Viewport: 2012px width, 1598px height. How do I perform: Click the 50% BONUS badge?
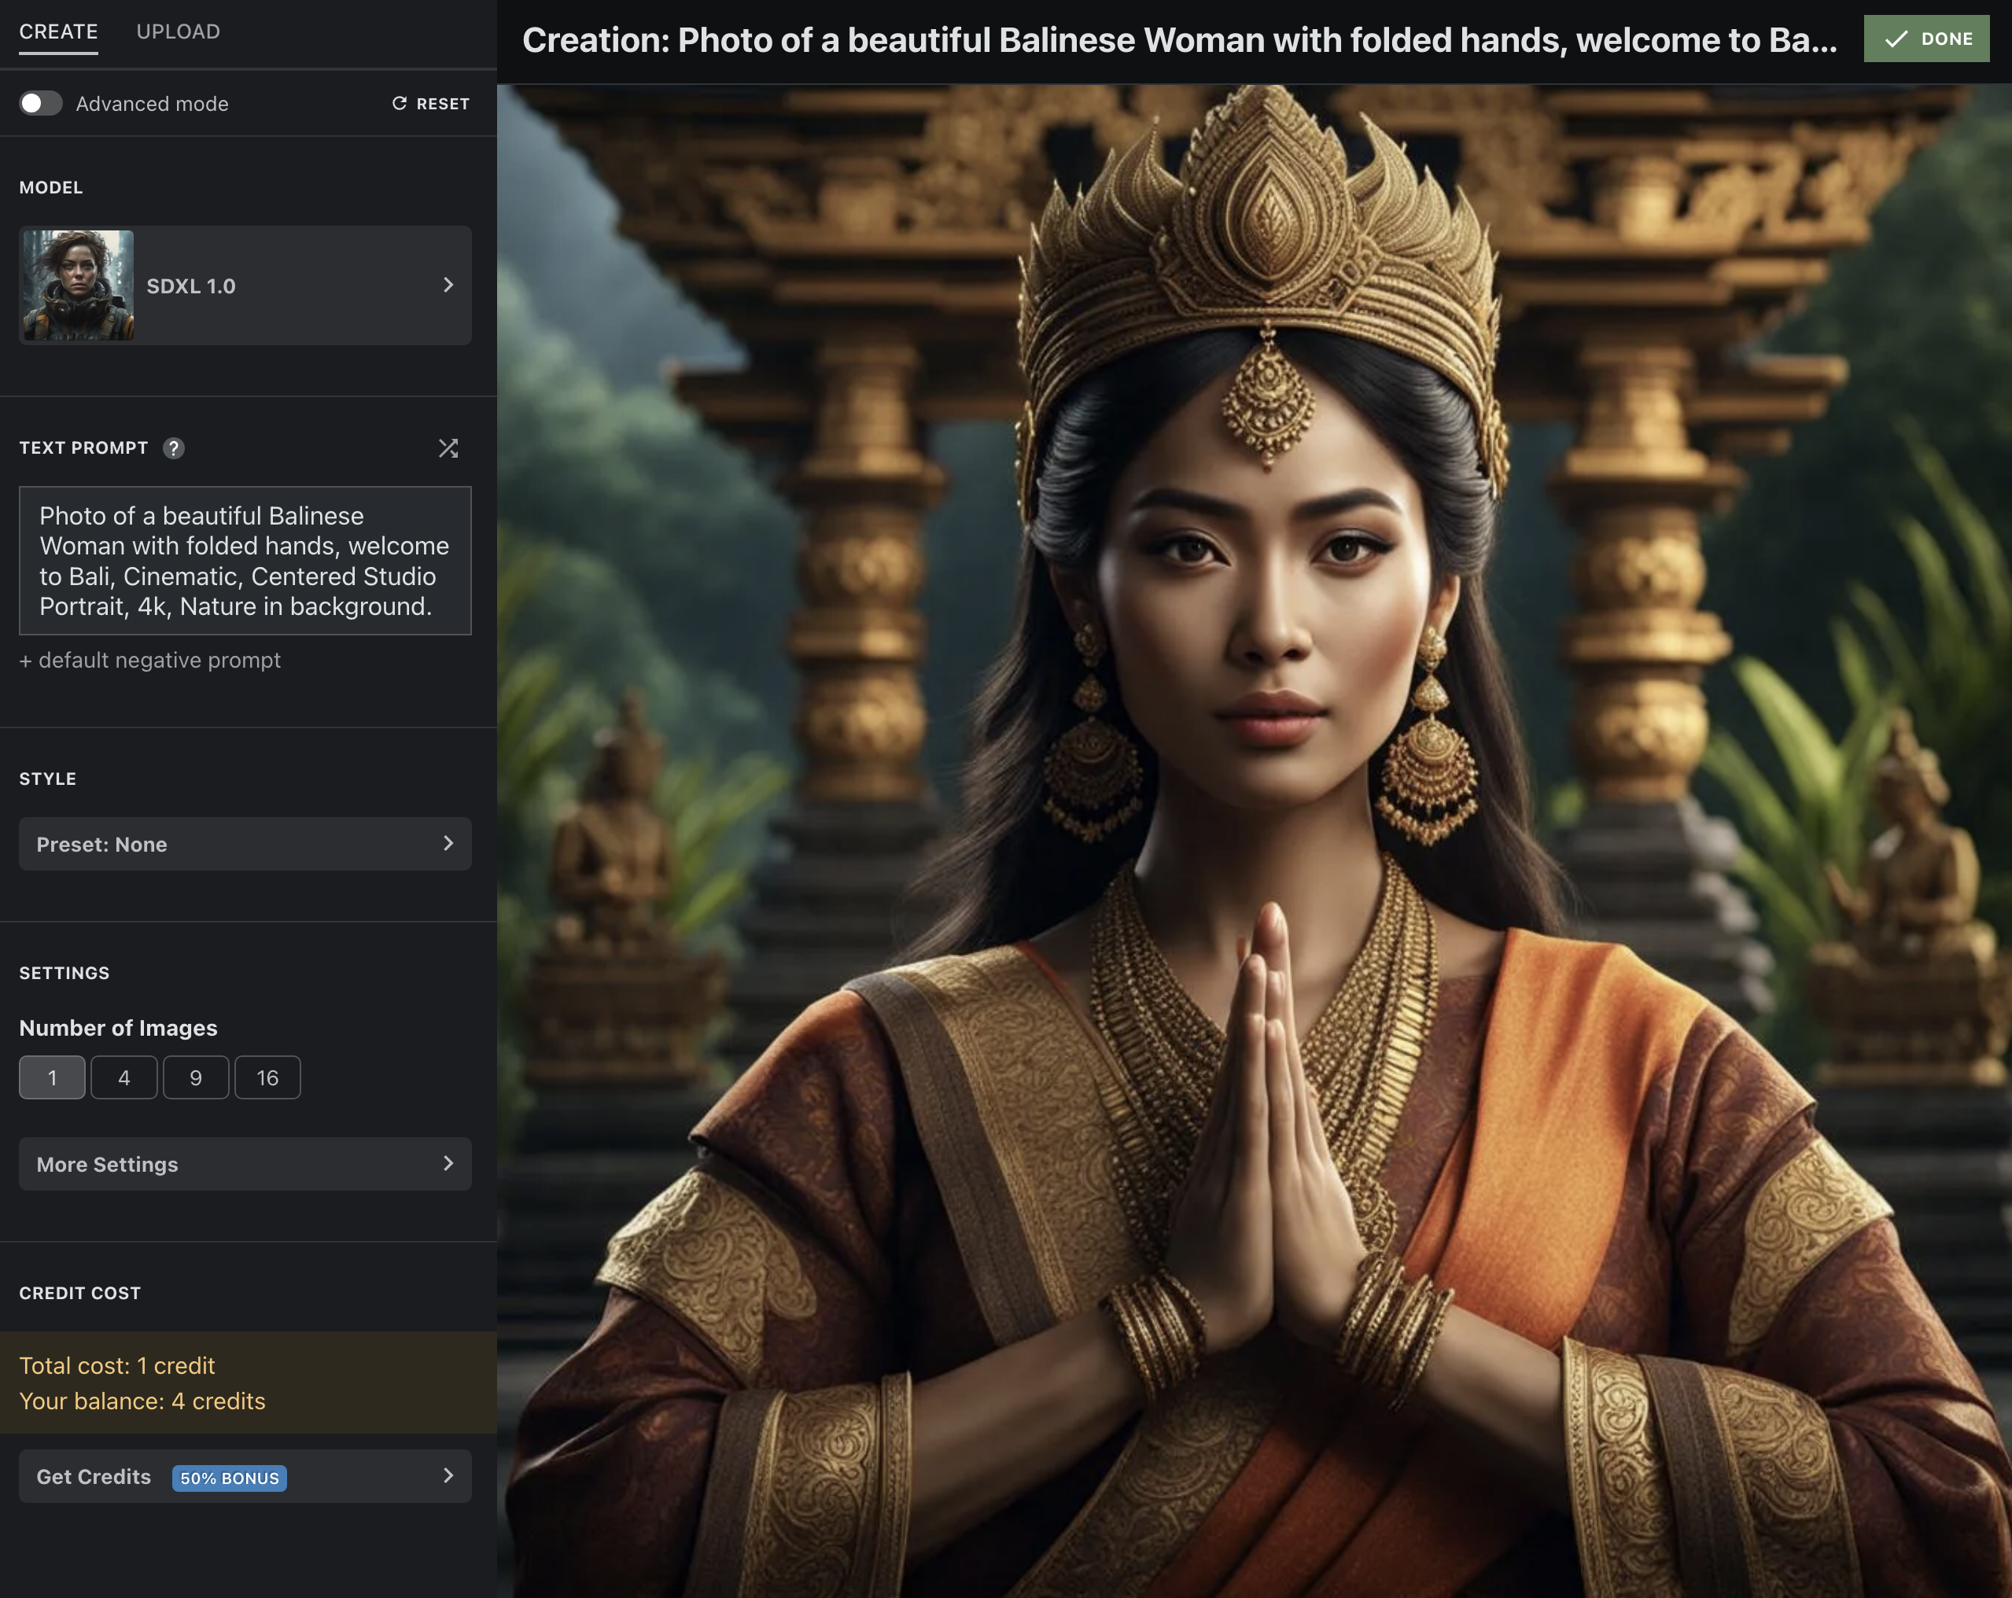229,1478
